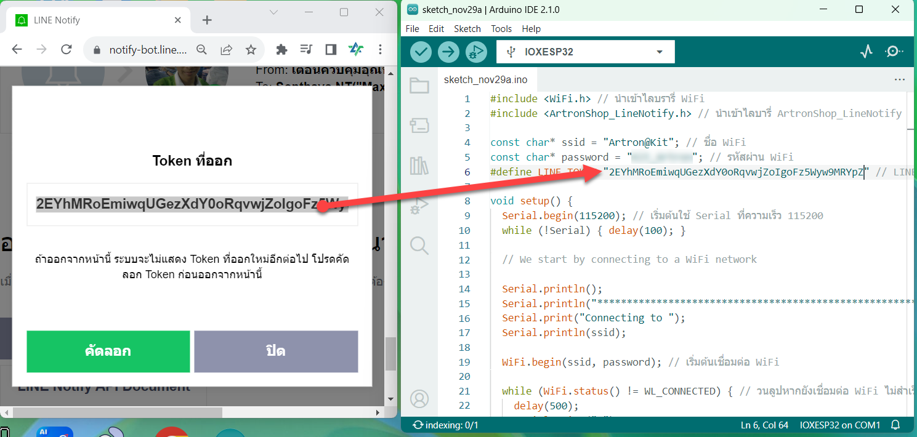Open the Tools menu
Viewport: 917px width, 437px height.
click(501, 29)
